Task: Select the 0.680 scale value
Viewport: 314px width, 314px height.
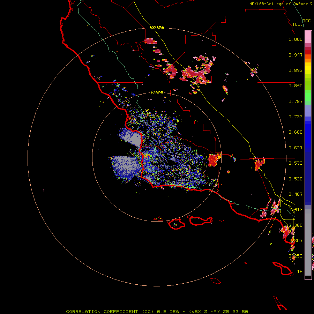Action: [296, 132]
